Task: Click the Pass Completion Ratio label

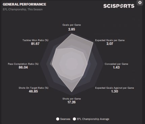Action: coord(23,64)
